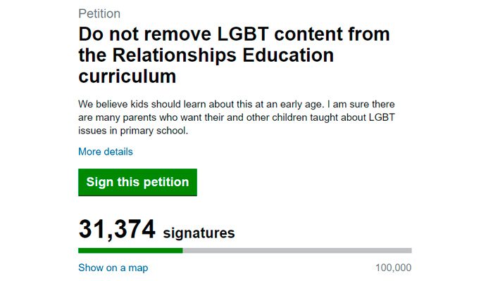Click the word "curriculum" in the title
493x281 pixels.
click(127, 76)
